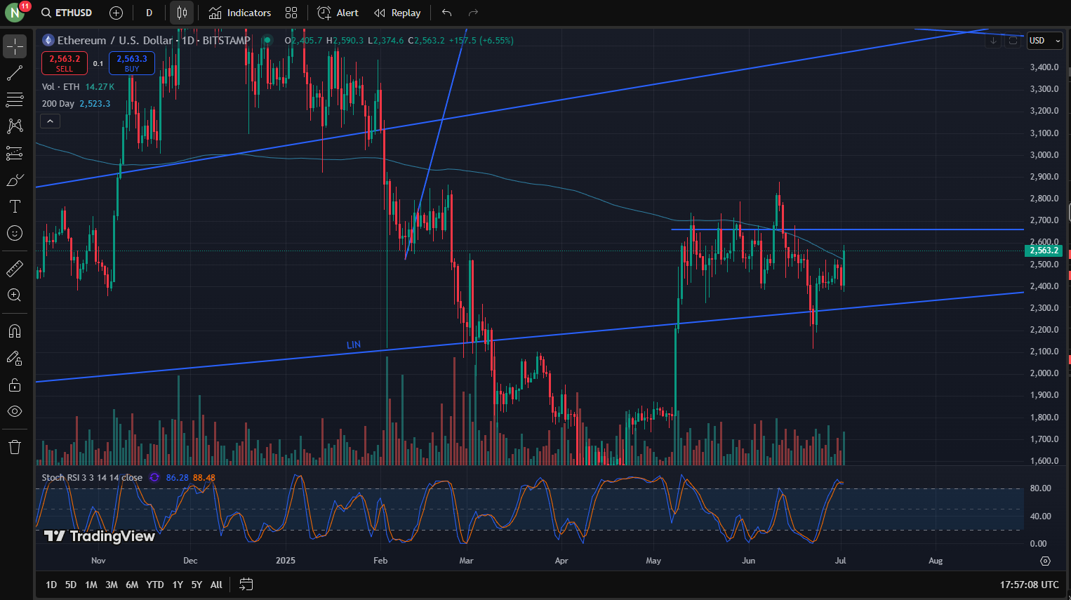Screen dimensions: 1071x600
Task: Open the ETHUSD symbol search
Action: [67, 13]
